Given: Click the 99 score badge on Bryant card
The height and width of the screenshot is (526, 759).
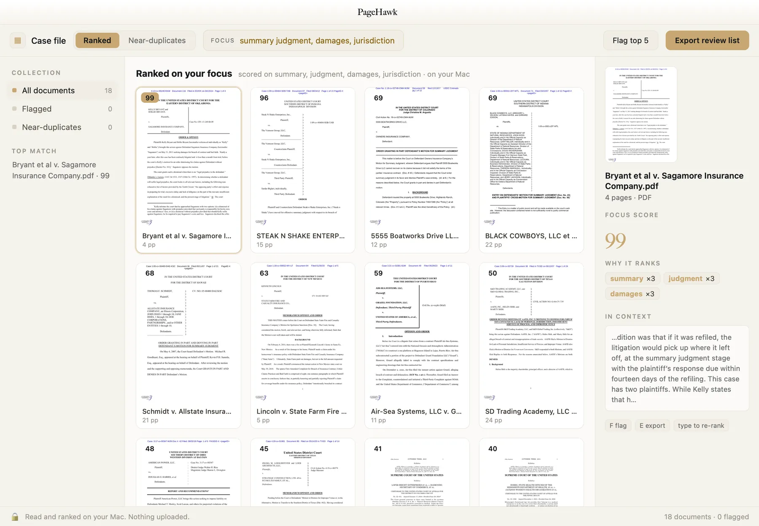Looking at the screenshot, I should tap(150, 98).
